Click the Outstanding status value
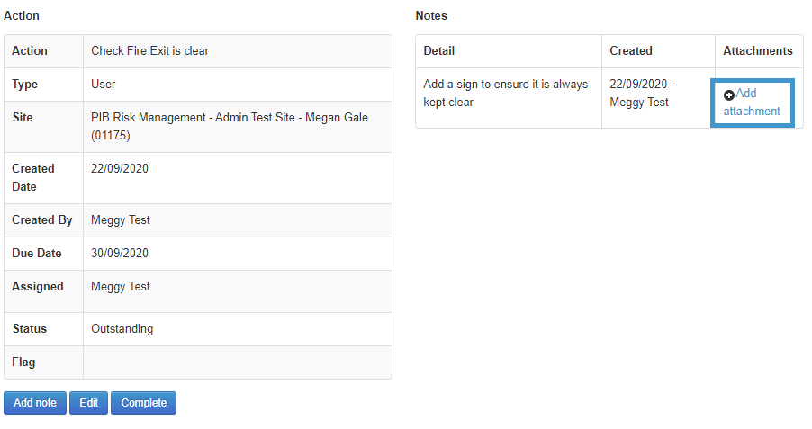This screenshot has width=812, height=429. 122,328
